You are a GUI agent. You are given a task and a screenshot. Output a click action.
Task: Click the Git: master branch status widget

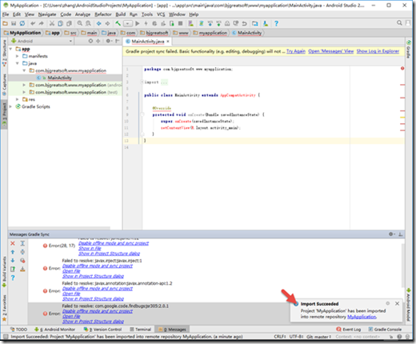tap(318, 337)
